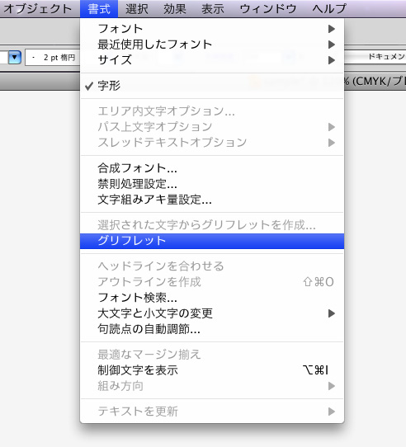The height and width of the screenshot is (447, 406).
Task: Open the 選択 menu
Action: (x=137, y=9)
